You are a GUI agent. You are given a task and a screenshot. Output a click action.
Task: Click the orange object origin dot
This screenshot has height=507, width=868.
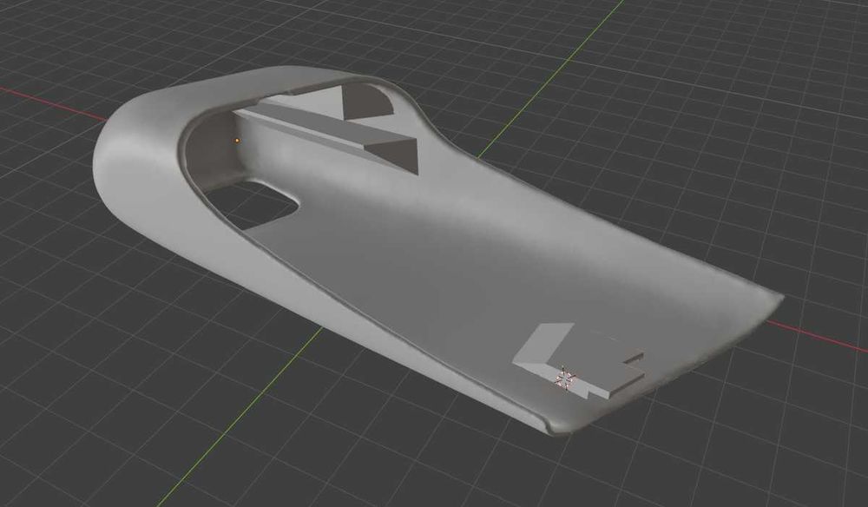point(238,141)
